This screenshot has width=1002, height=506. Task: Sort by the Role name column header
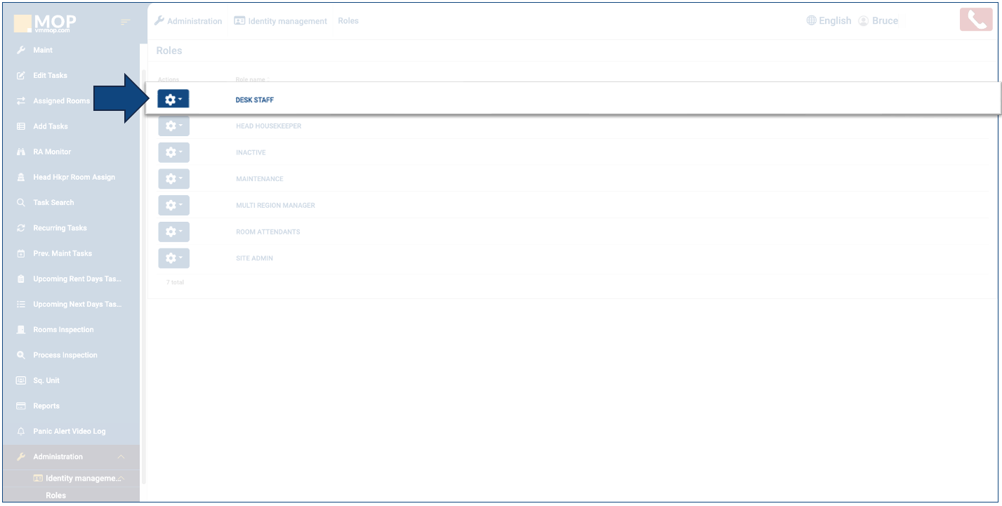pyautogui.click(x=251, y=80)
